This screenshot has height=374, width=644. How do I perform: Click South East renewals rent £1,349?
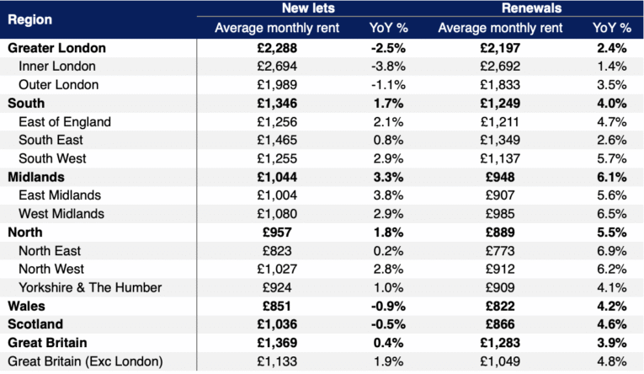pyautogui.click(x=500, y=140)
